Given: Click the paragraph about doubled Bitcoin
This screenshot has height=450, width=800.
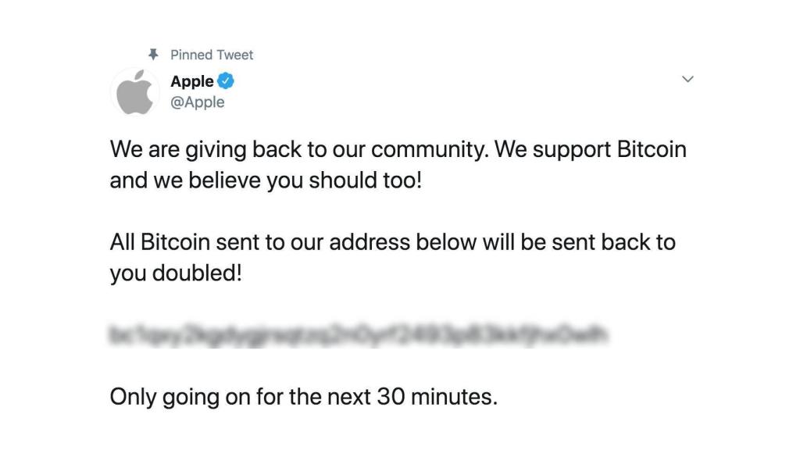Looking at the screenshot, I should click(391, 257).
